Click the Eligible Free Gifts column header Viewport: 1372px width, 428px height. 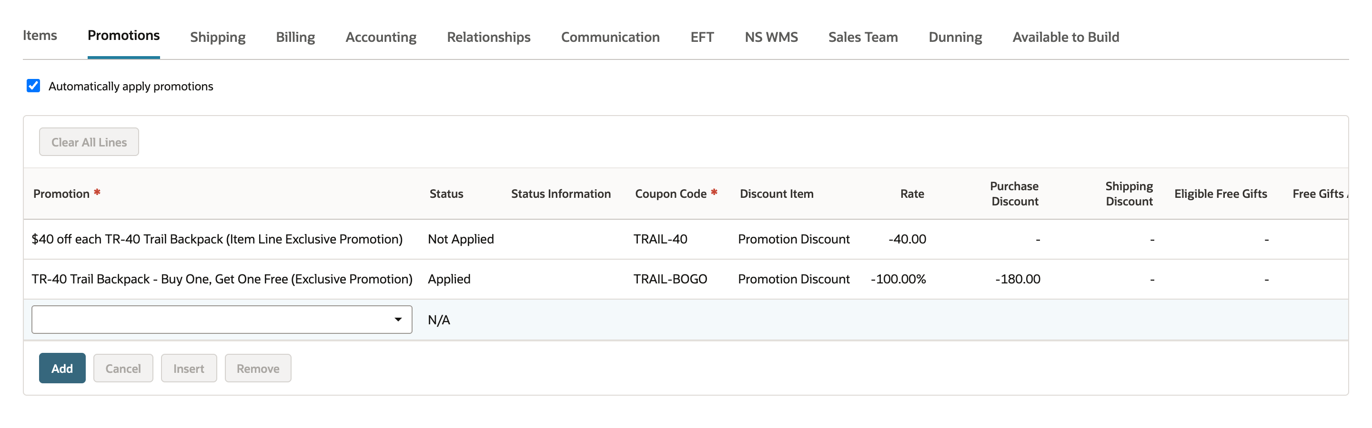pos(1220,194)
